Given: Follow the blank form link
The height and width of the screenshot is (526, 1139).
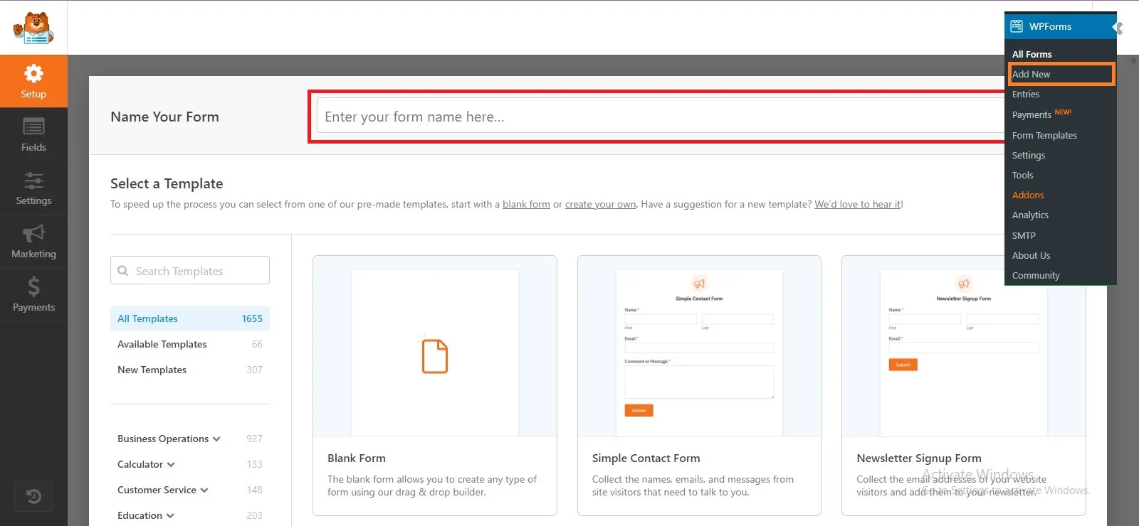Looking at the screenshot, I should coord(526,204).
